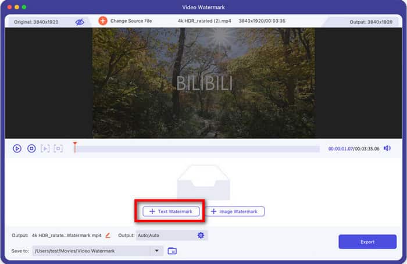The height and width of the screenshot is (264, 407).
Task: Click the Change Source File label
Action: [x=131, y=21]
